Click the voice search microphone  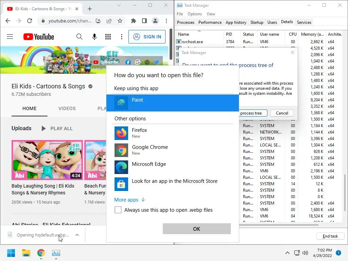[x=94, y=37]
